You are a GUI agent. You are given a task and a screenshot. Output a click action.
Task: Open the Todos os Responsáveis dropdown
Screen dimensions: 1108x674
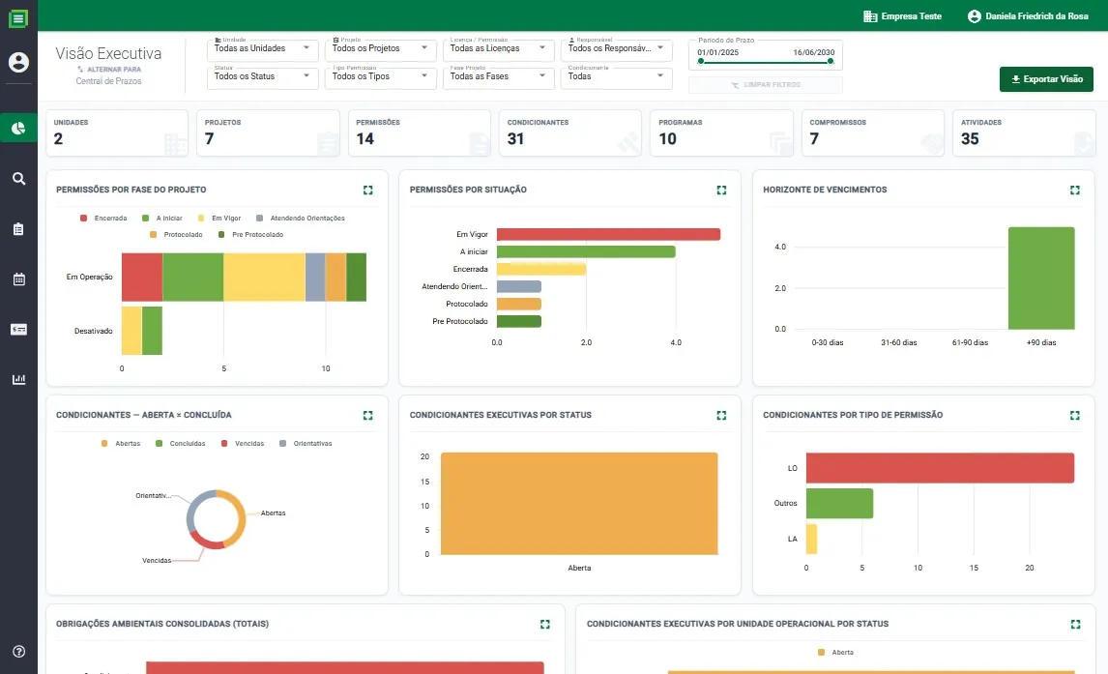pyautogui.click(x=616, y=48)
